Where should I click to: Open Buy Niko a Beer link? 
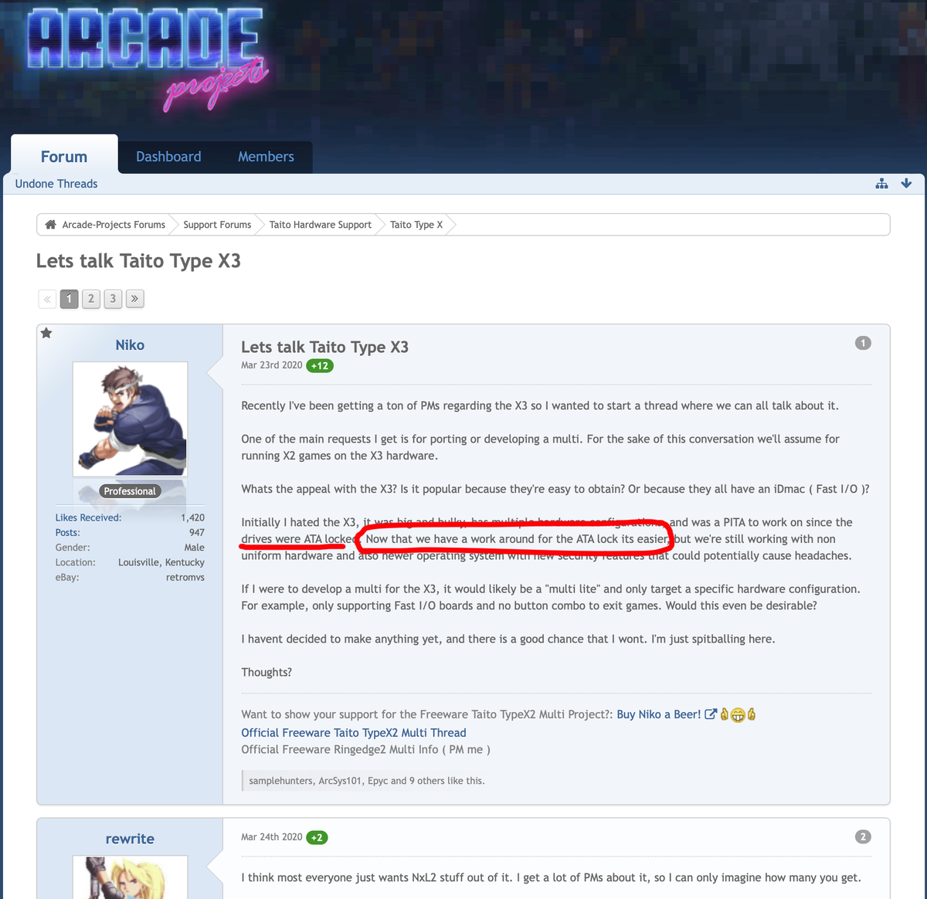click(659, 714)
